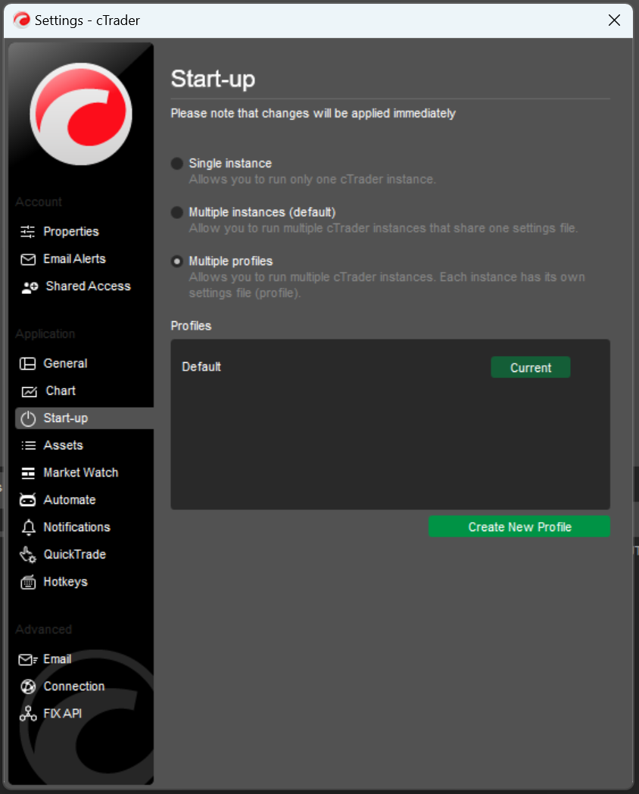Open Connection advanced settings
Viewport: 639px width, 794px height.
coord(74,686)
